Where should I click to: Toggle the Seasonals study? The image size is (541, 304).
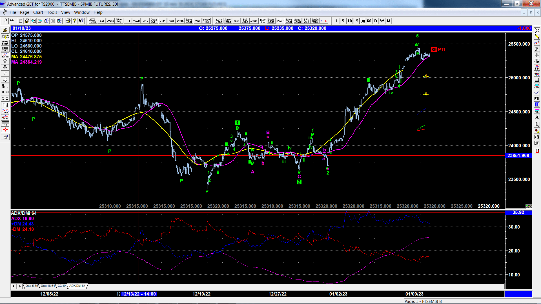click(297, 21)
